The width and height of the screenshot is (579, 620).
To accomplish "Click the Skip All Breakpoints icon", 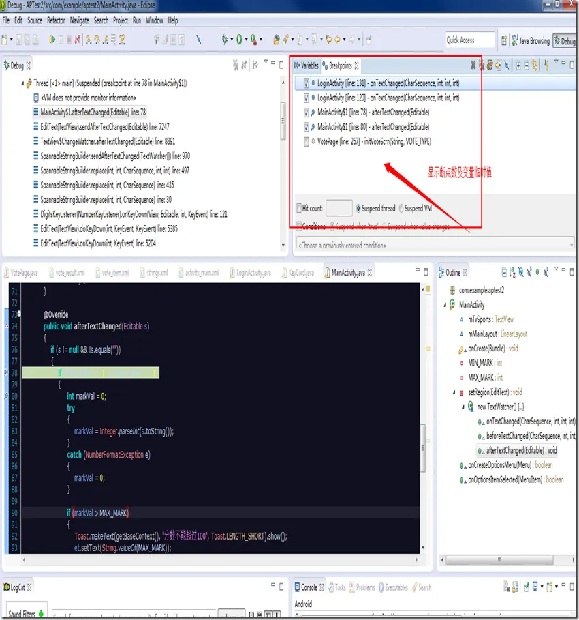I will [507, 65].
